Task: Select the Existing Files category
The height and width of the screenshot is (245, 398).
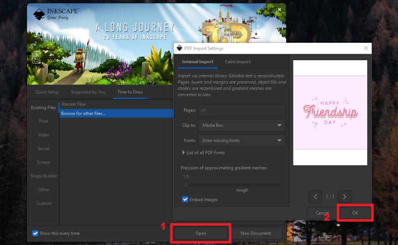Action: click(x=43, y=107)
